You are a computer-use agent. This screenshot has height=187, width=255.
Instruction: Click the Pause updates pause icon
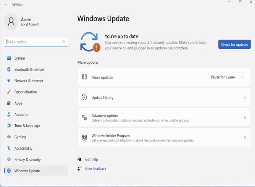tap(84, 77)
